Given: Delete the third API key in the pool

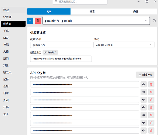Looking at the screenshot, I should pyautogui.click(x=151, y=100).
